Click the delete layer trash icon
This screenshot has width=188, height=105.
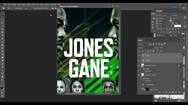click(179, 92)
